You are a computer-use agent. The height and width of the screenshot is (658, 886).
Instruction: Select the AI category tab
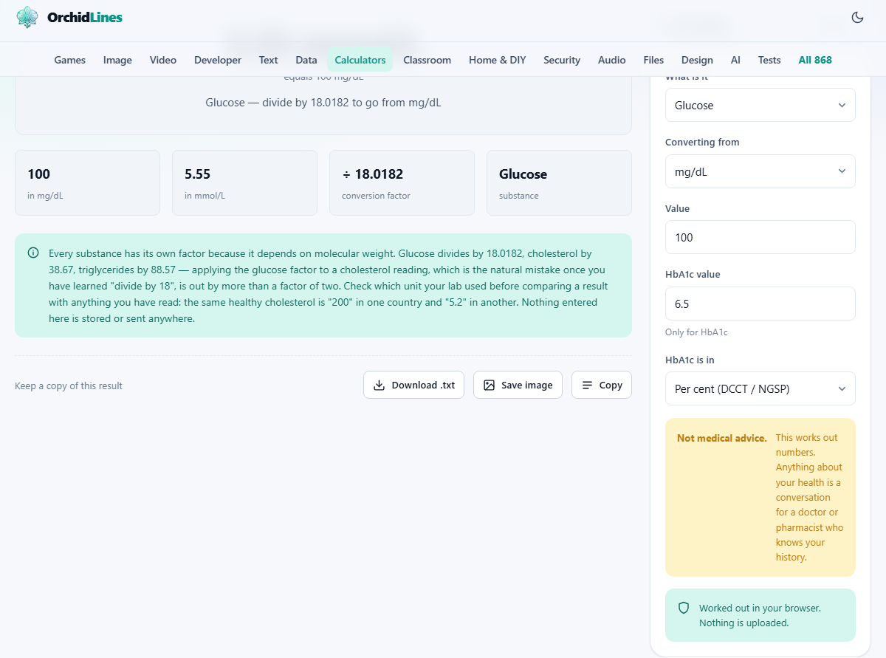click(x=735, y=60)
